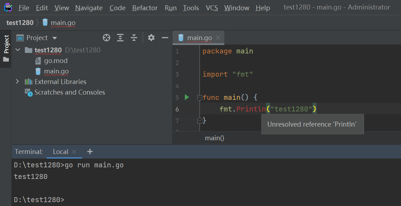Viewport: 401px width, 206px height.
Task: Click the Scratches and Consoles icon
Action: tap(28, 92)
